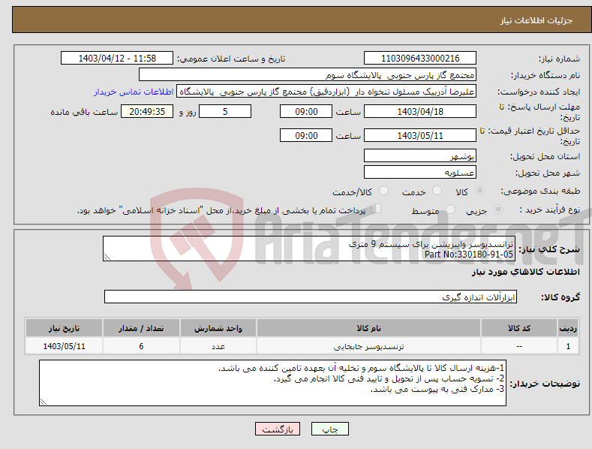Click the price validity date 1403/05/11 field

pyautogui.click(x=420, y=135)
